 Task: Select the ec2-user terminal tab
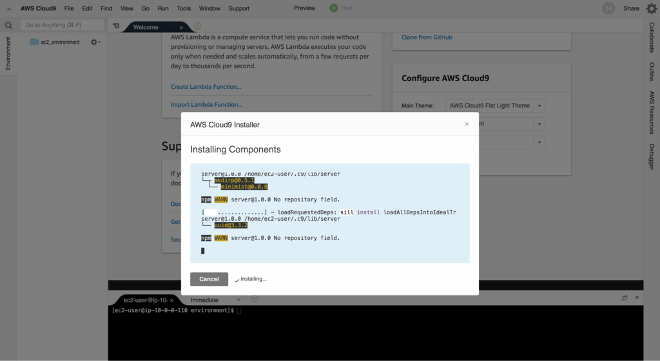145,300
